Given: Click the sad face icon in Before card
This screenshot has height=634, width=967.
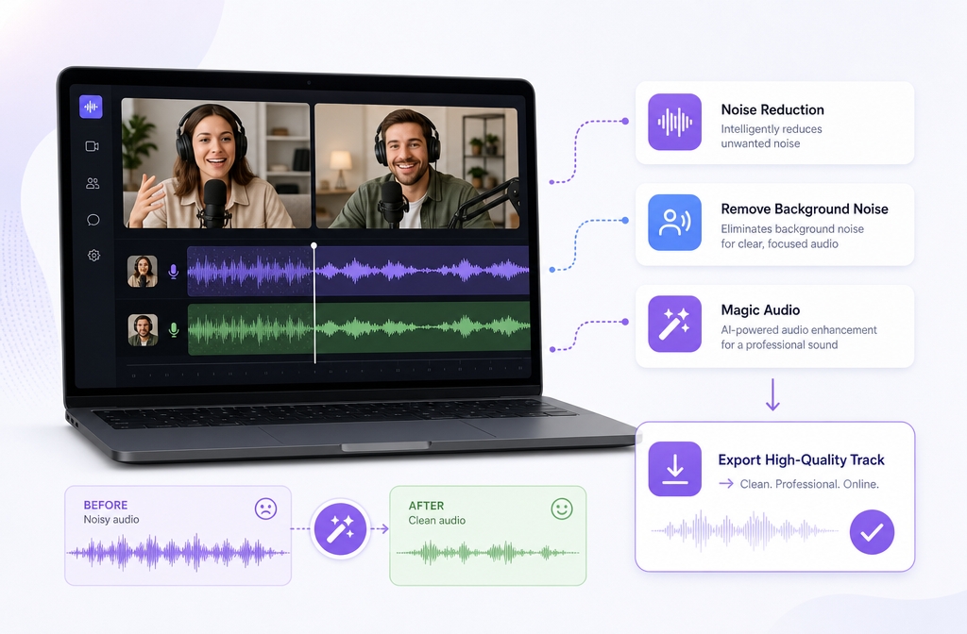Looking at the screenshot, I should coord(265,509).
